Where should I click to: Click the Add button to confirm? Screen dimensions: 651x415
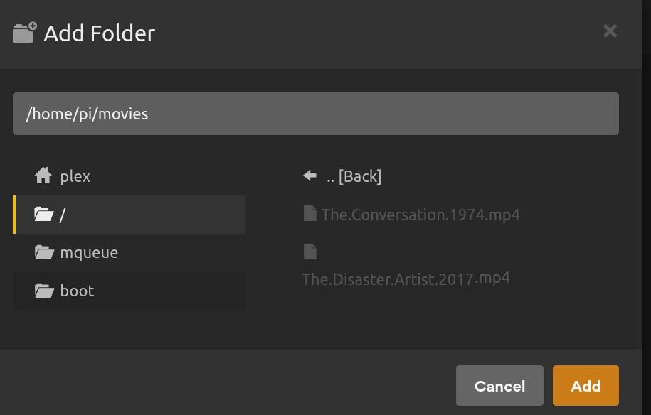pyautogui.click(x=585, y=385)
